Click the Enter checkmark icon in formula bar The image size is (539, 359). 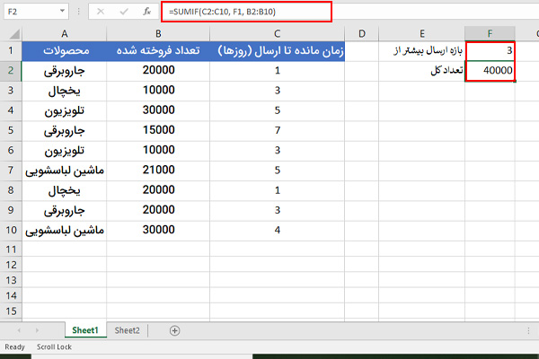(x=122, y=13)
